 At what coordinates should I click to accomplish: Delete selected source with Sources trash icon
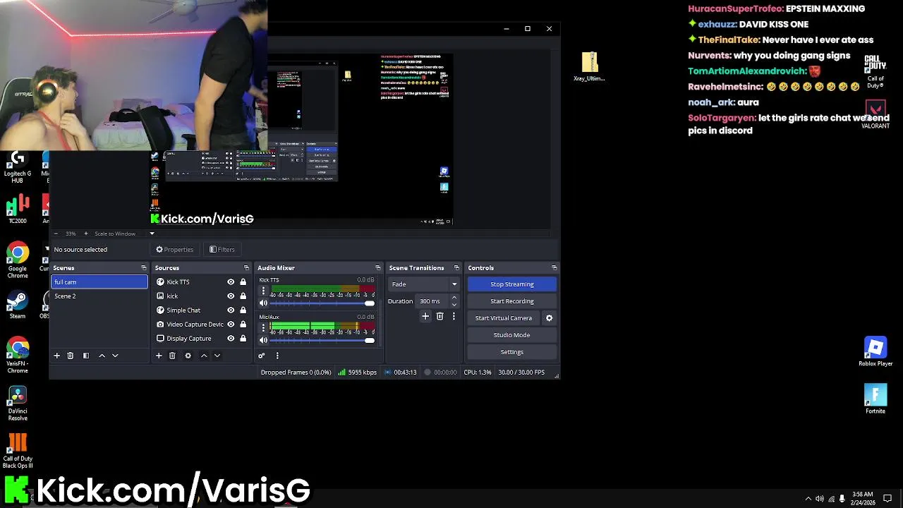click(x=172, y=356)
